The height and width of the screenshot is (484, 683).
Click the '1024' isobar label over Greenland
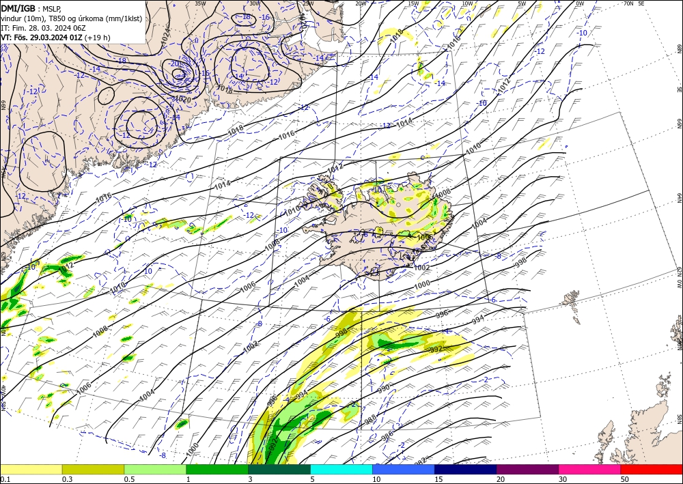click(165, 37)
